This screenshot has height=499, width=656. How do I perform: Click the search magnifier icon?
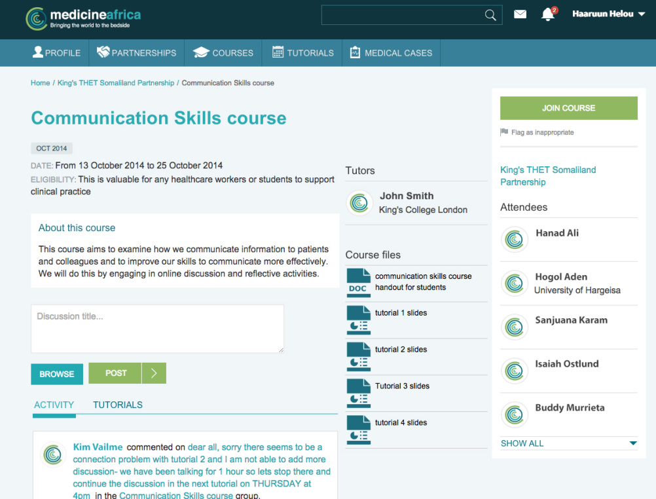(x=490, y=16)
